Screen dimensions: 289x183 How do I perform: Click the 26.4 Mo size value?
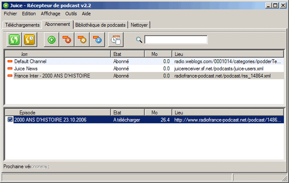(x=165, y=120)
